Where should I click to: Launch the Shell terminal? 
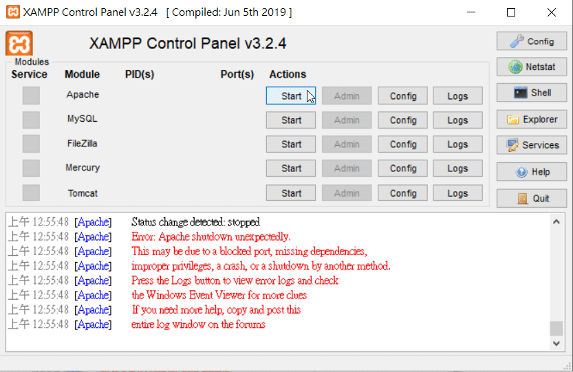pyautogui.click(x=531, y=93)
